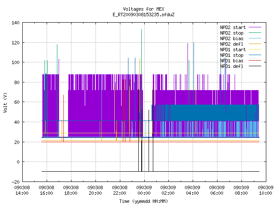
Task: Click the "Volt (V)" y-axis label
Action: pyautogui.click(x=6, y=102)
